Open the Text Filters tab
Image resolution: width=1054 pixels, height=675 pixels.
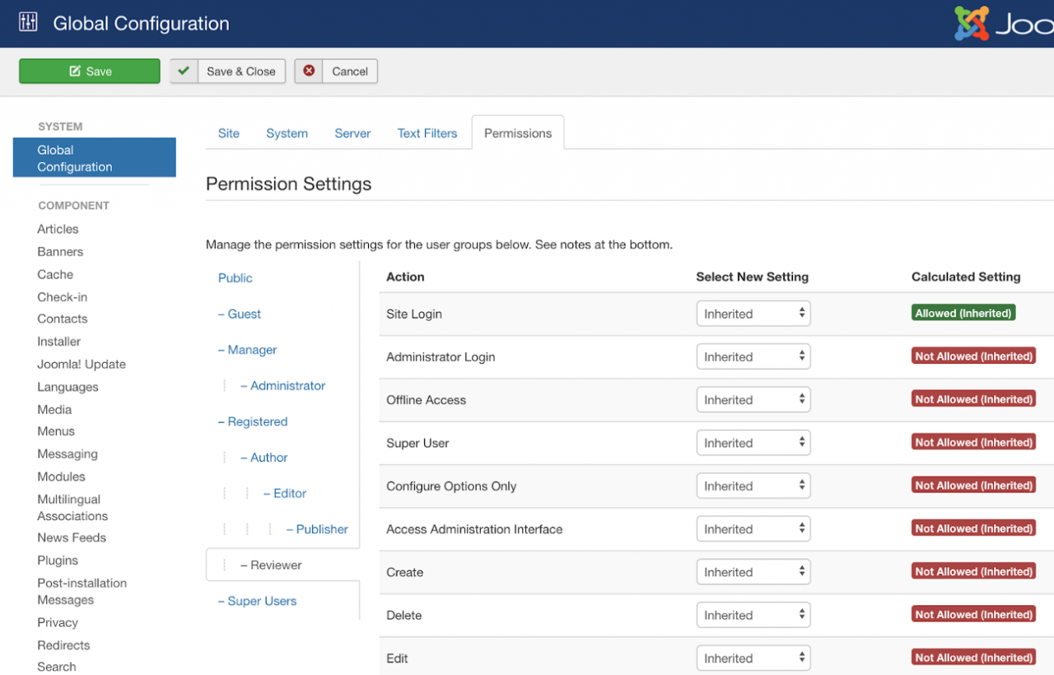[427, 133]
